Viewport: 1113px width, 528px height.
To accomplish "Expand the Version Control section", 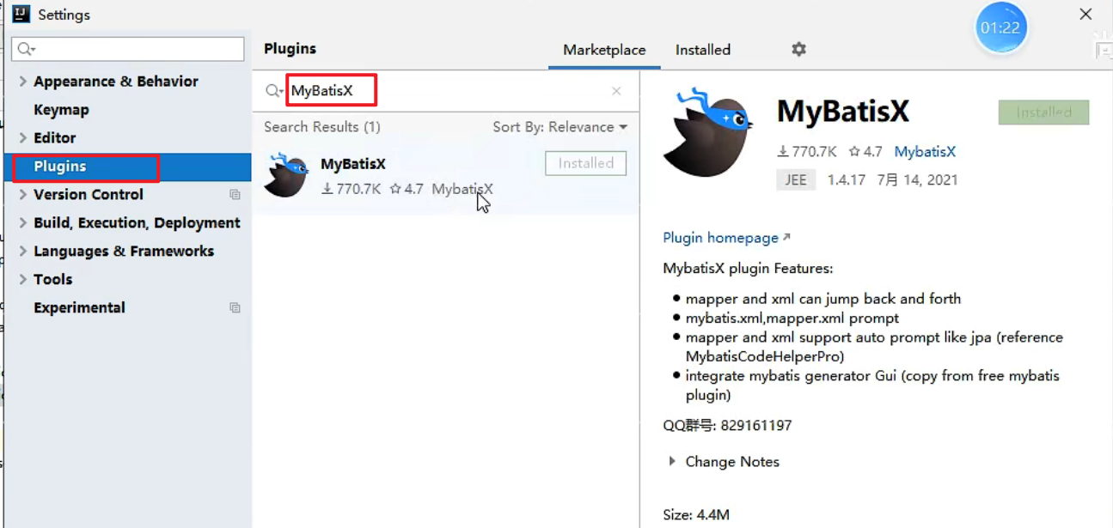I will (x=23, y=194).
